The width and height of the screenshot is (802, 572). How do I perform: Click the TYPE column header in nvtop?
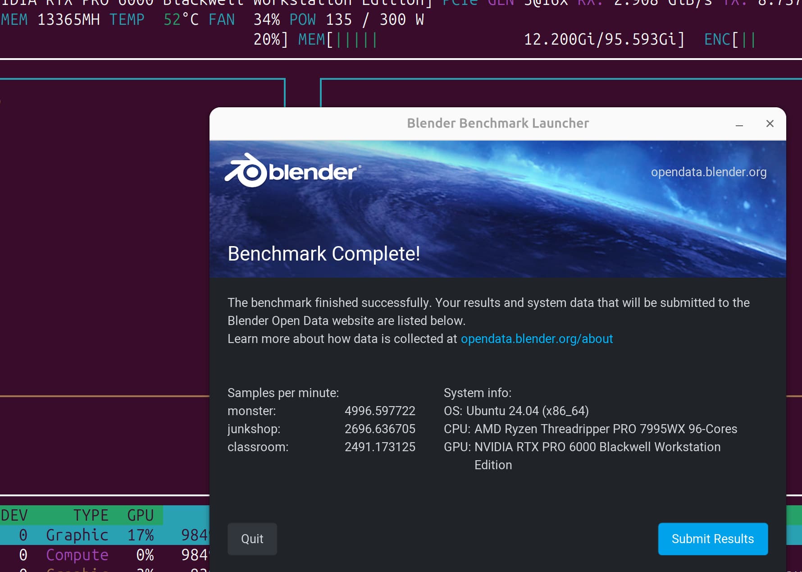click(x=91, y=515)
